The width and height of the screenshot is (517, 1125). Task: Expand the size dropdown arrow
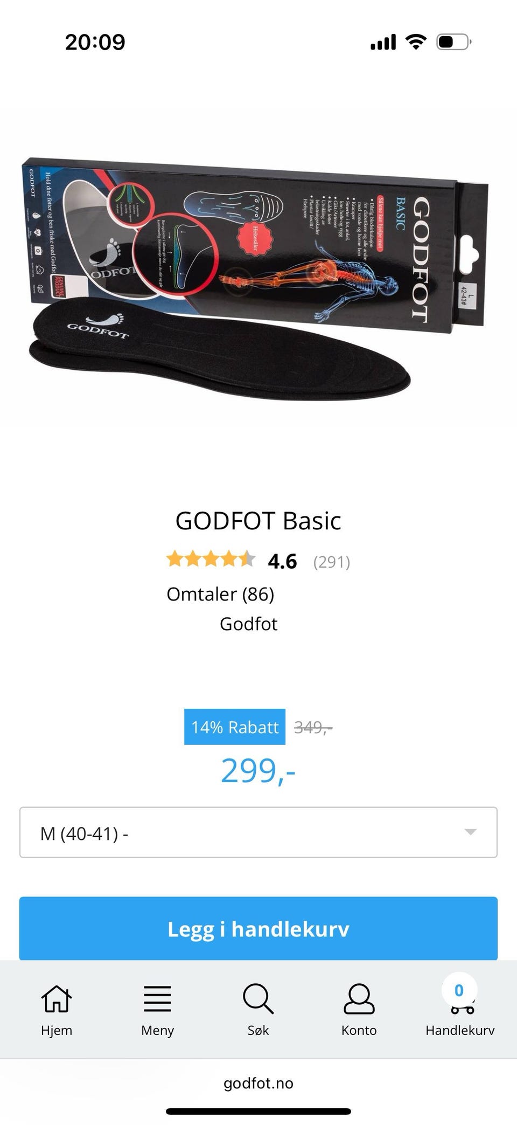click(x=470, y=832)
